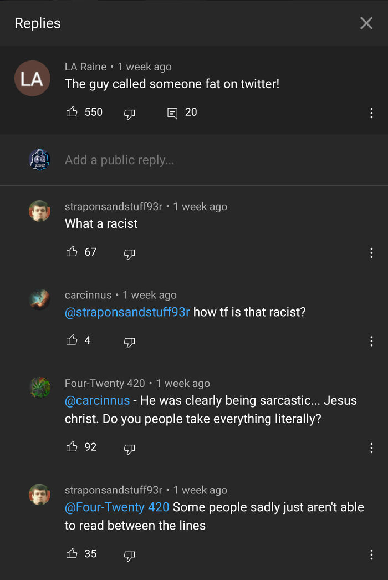Image resolution: width=388 pixels, height=580 pixels.
Task: Dislike the bottom straponsandstuff93r reply
Action: tap(129, 555)
